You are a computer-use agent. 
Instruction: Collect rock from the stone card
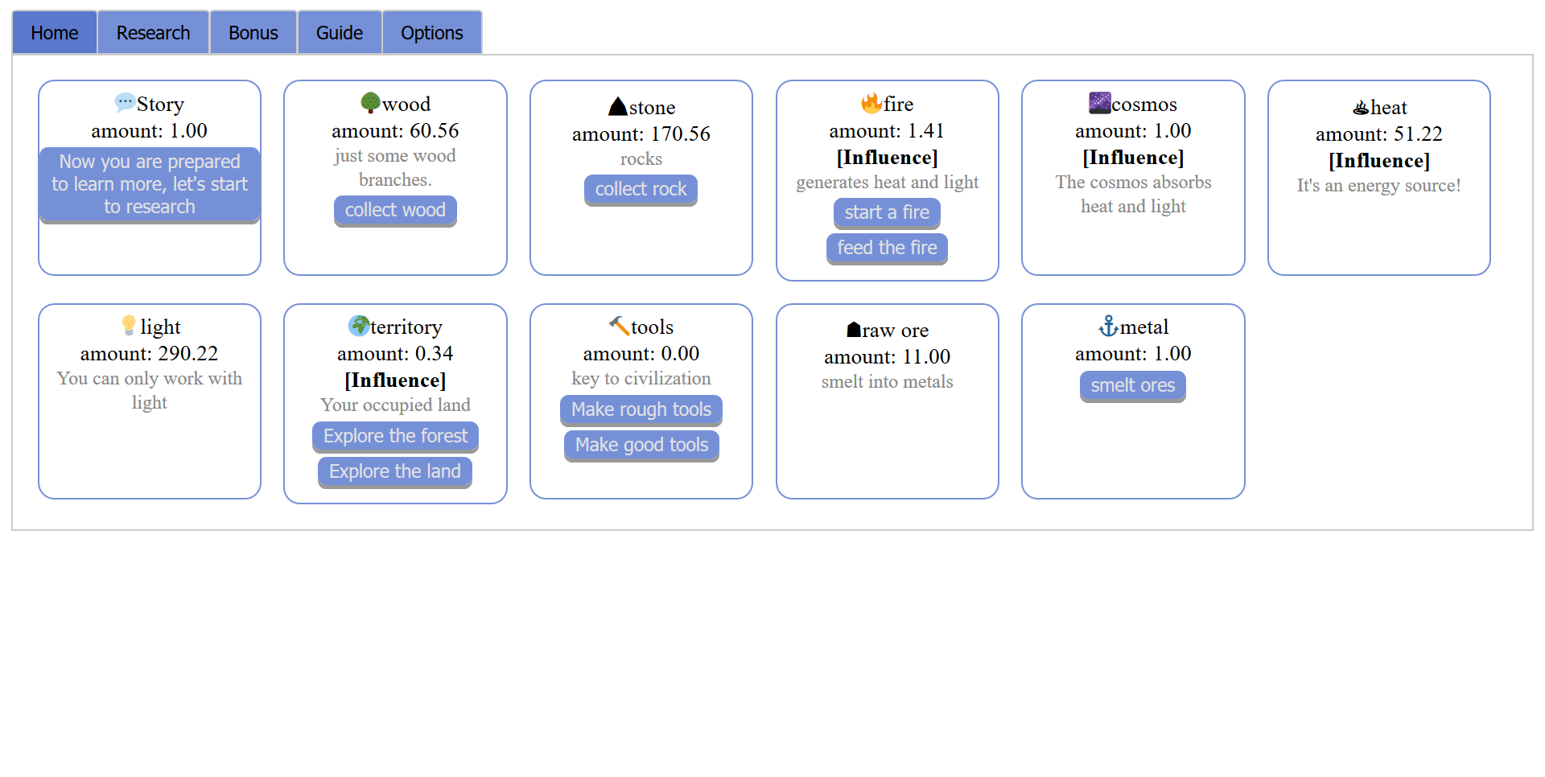point(641,190)
